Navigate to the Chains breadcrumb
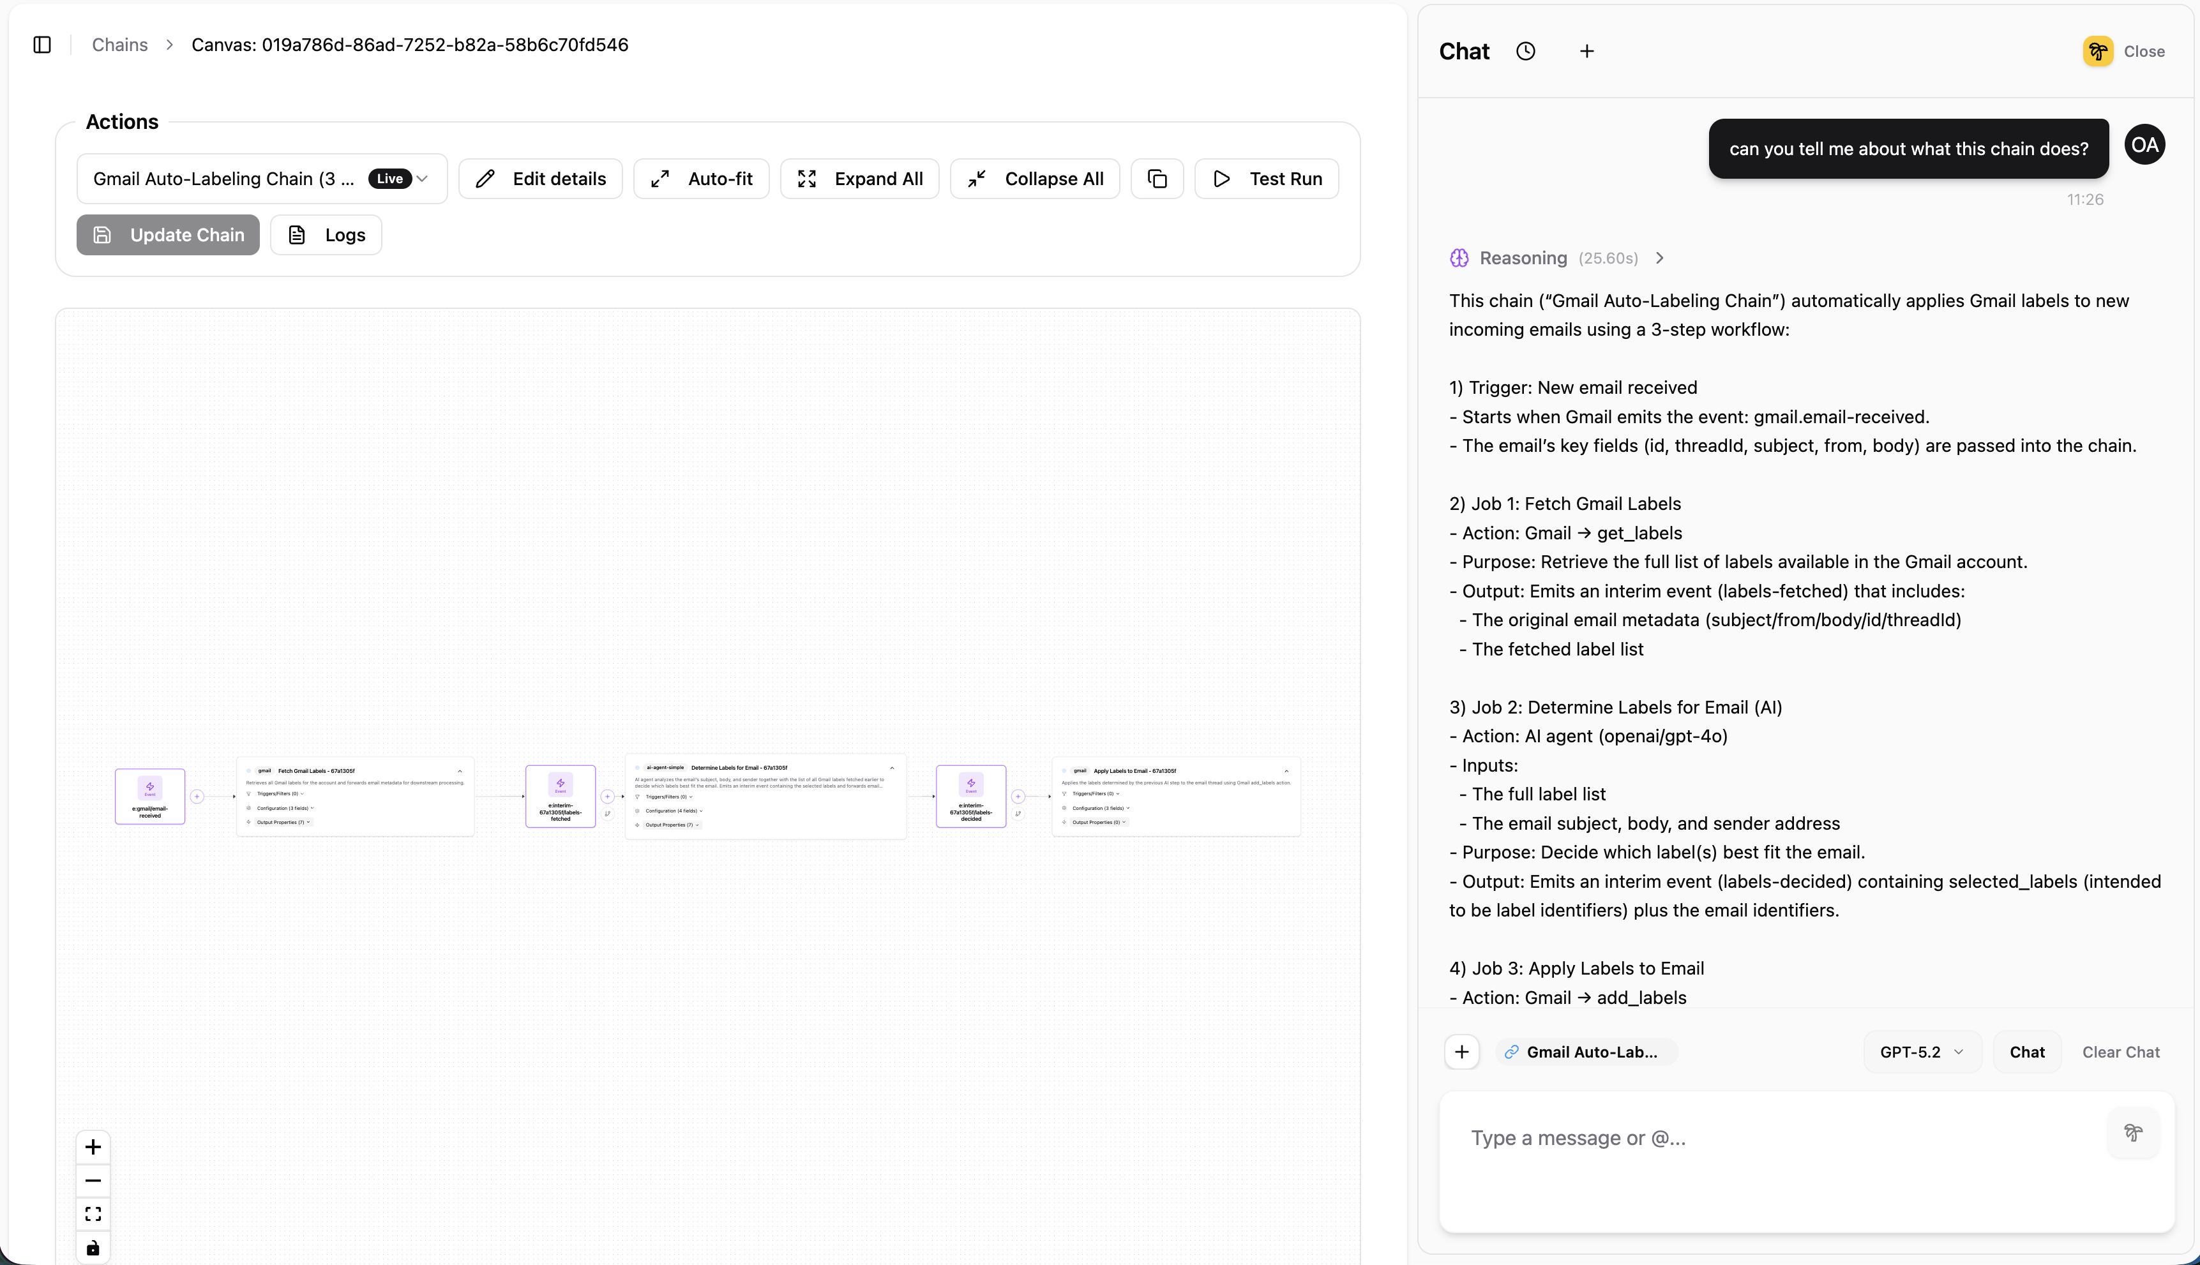This screenshot has width=2200, height=1265. [119, 44]
